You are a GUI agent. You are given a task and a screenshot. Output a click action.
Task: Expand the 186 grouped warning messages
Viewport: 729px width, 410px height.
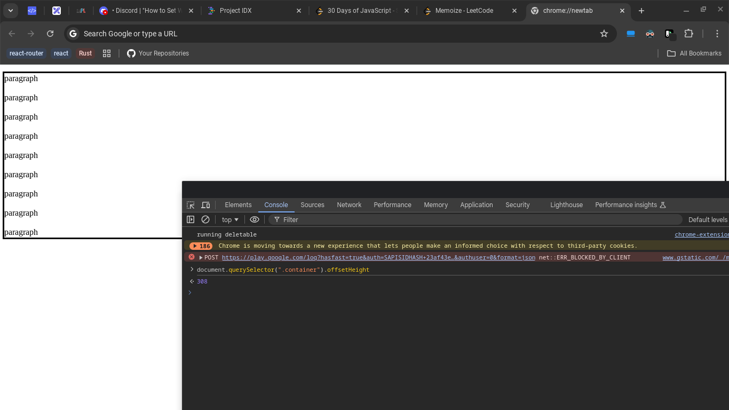[201, 246]
